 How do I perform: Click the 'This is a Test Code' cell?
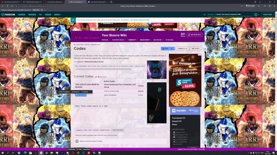(x=111, y=91)
